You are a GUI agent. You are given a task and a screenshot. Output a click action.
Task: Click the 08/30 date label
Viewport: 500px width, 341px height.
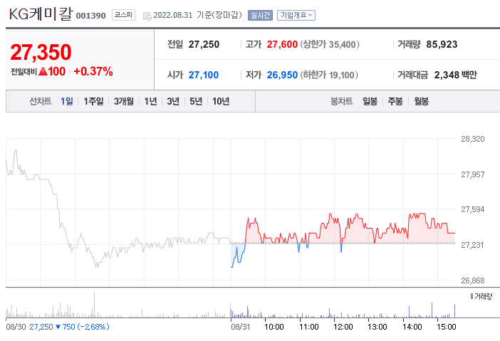click(x=16, y=327)
